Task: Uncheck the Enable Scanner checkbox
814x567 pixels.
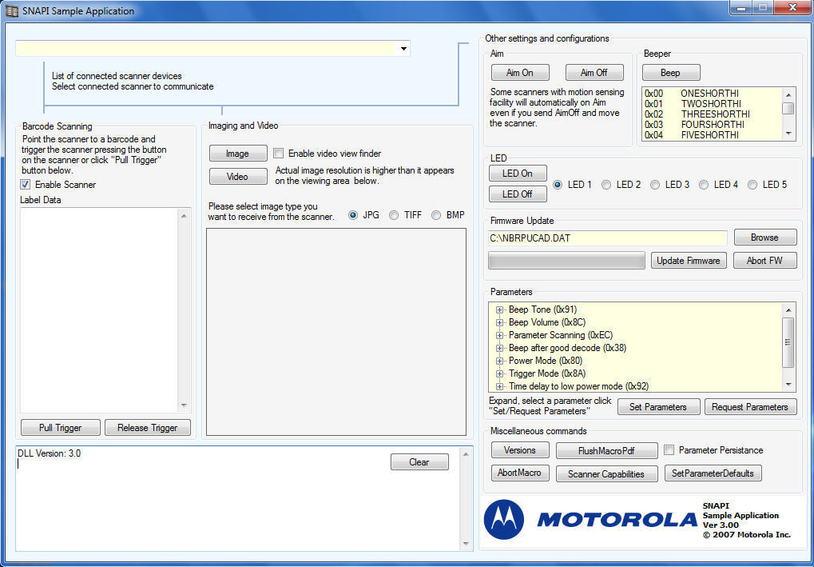Action: coord(26,185)
